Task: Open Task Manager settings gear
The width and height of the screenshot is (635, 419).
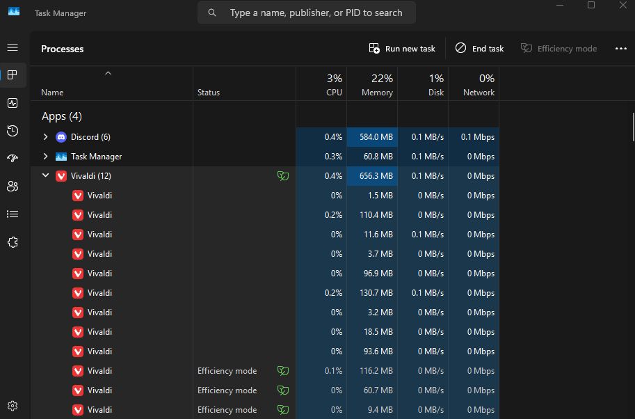Action: tap(13, 406)
